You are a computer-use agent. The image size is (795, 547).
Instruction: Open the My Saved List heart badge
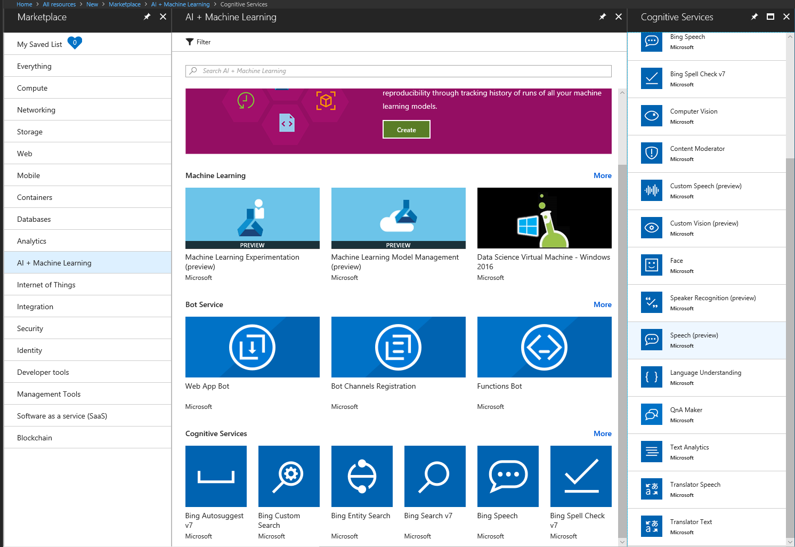point(75,43)
